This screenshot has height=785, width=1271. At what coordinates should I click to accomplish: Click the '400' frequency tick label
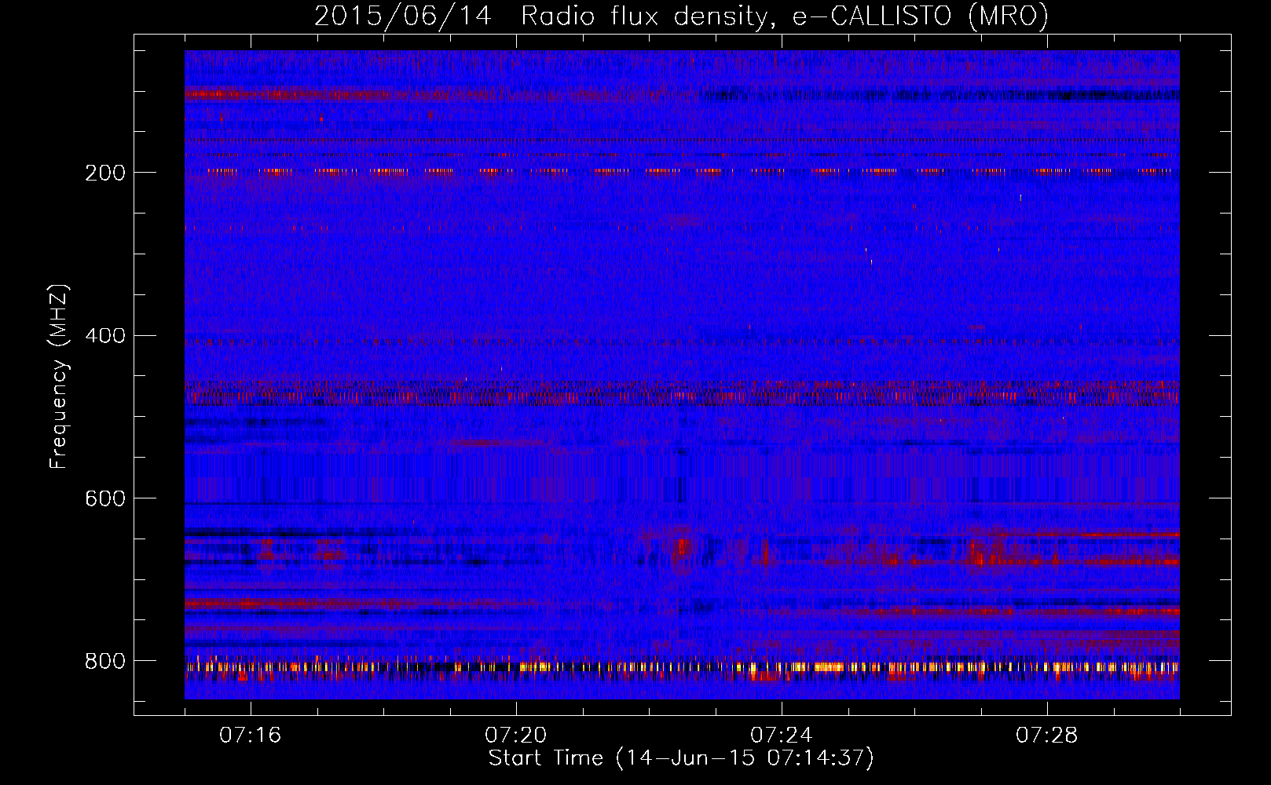(105, 336)
